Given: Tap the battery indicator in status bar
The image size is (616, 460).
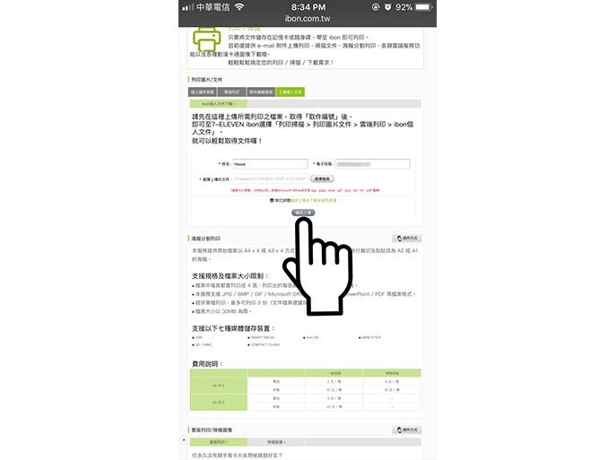Looking at the screenshot, I should (424, 7).
